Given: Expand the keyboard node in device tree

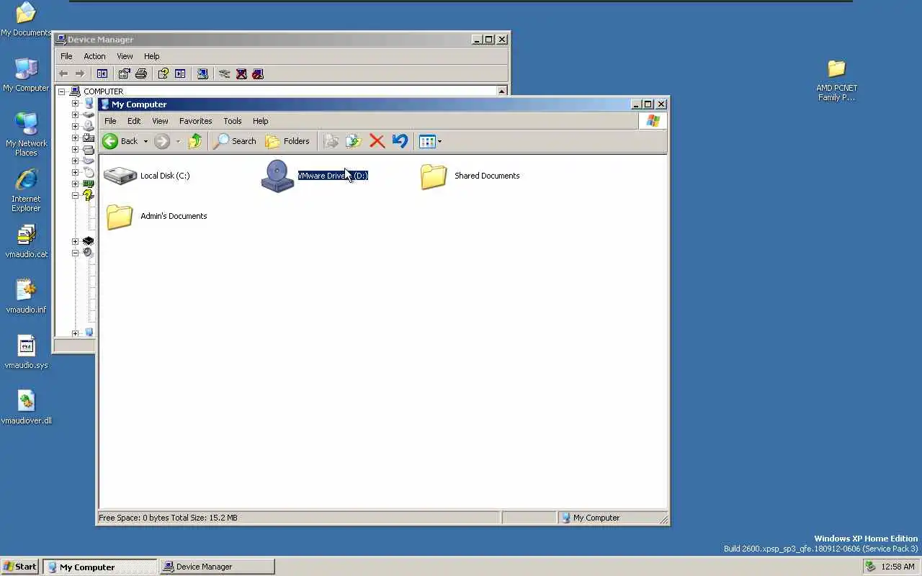Looking at the screenshot, I should [x=75, y=161].
